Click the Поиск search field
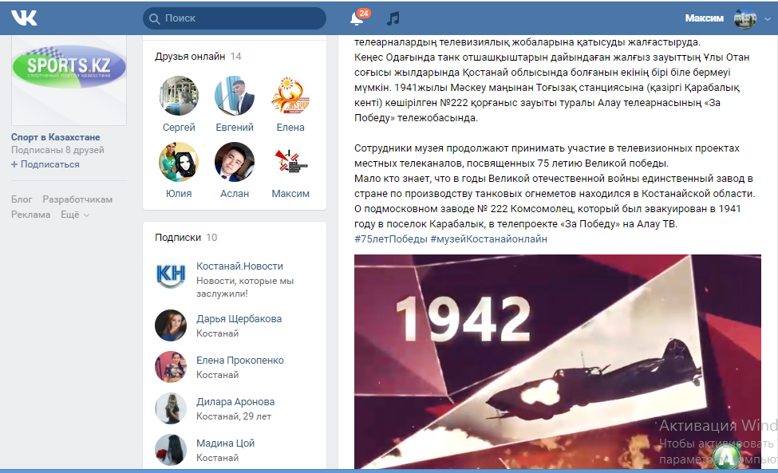Screen dimensions: 778x473 point(235,18)
